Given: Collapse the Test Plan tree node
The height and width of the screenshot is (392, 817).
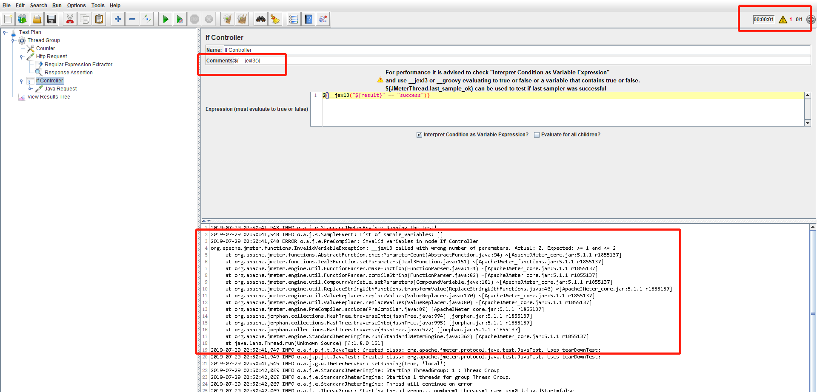Looking at the screenshot, I should pos(4,32).
